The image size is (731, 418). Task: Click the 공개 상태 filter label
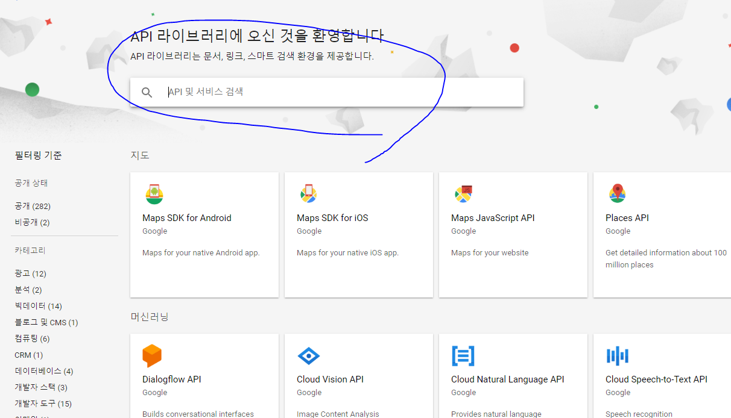point(31,183)
